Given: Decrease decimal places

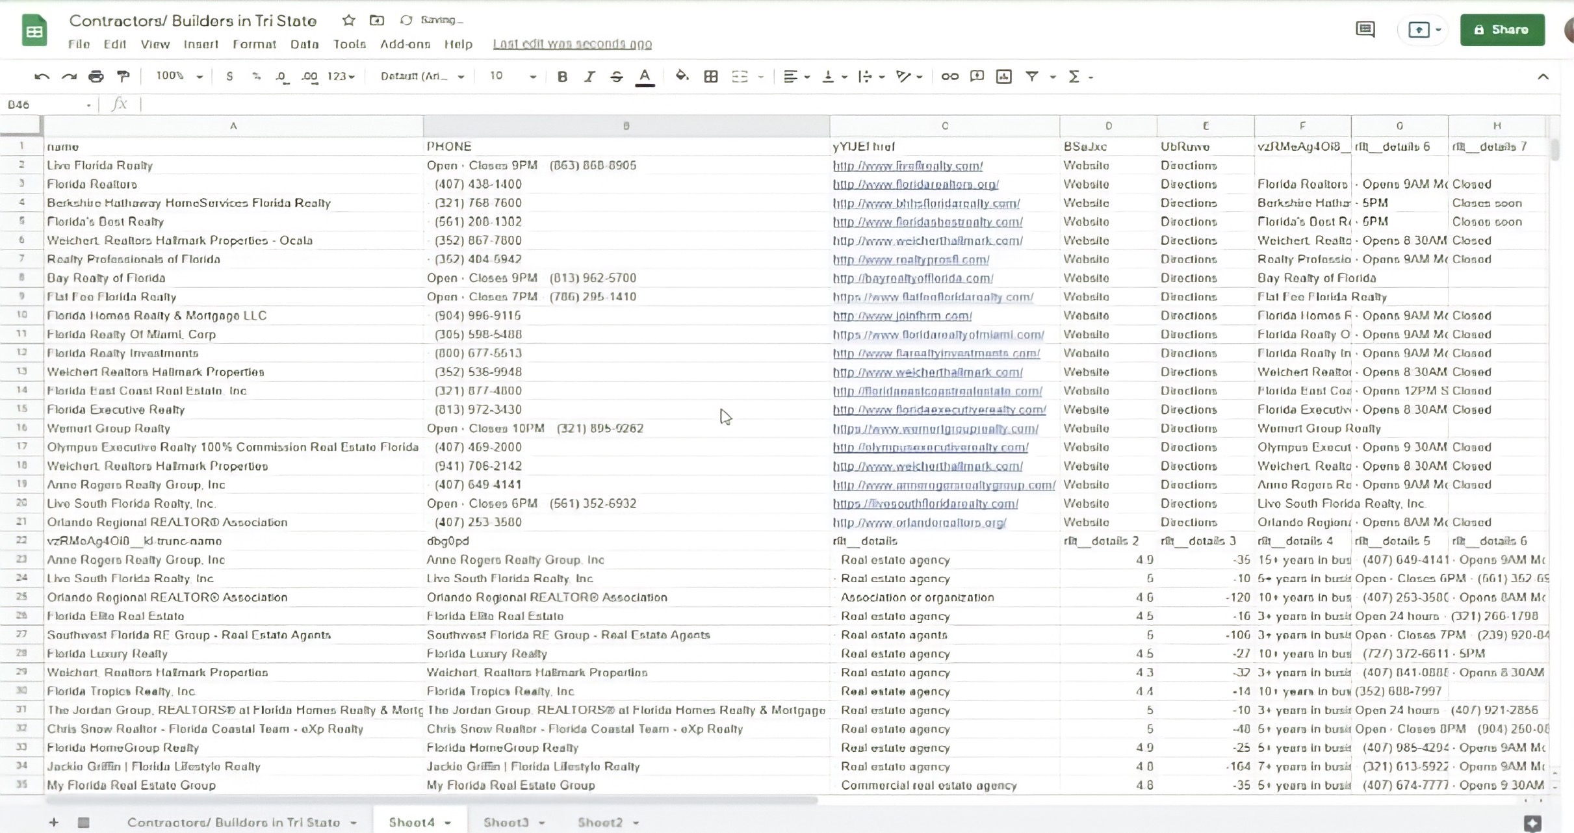Looking at the screenshot, I should click(282, 77).
